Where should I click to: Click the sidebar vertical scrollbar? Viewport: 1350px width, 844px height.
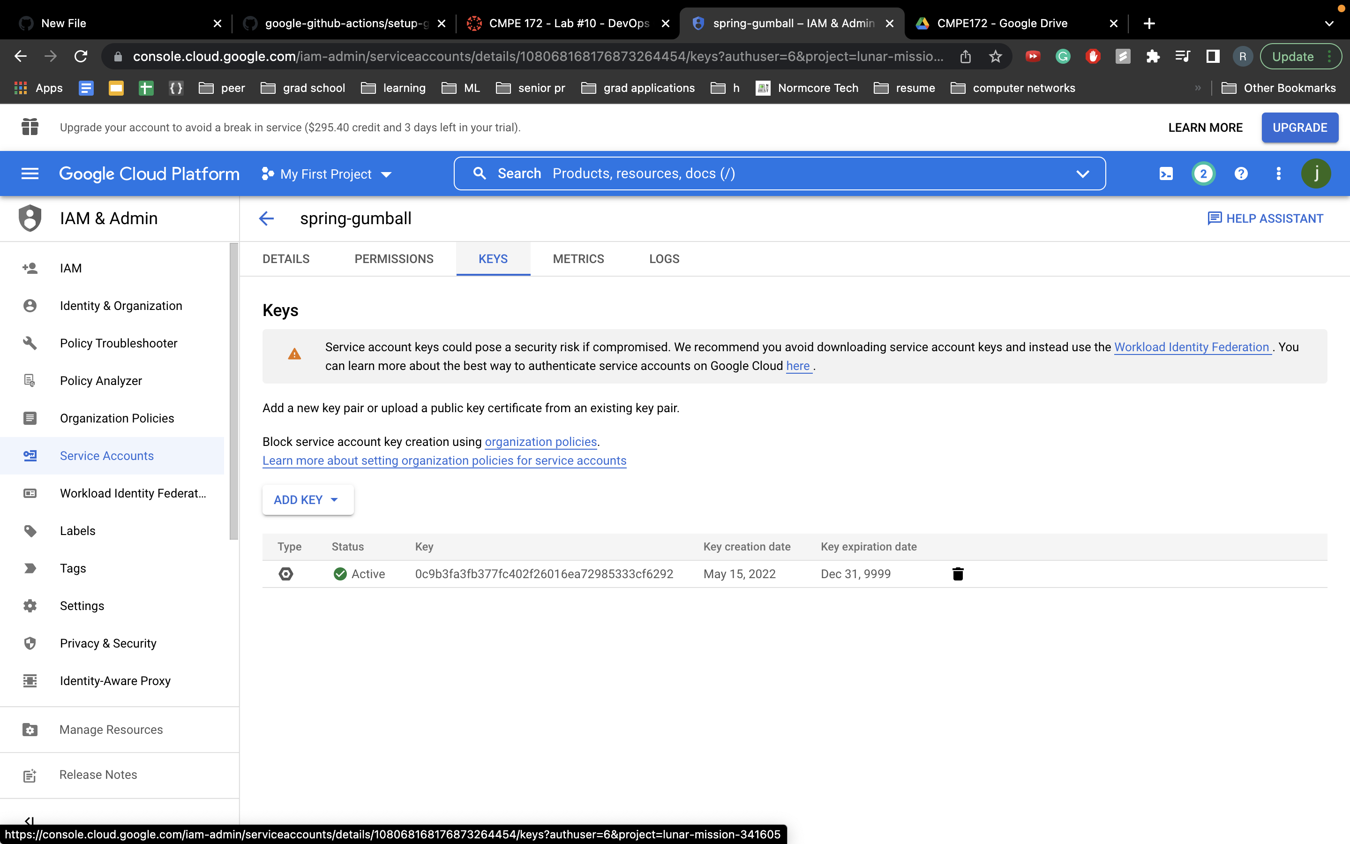click(x=234, y=391)
